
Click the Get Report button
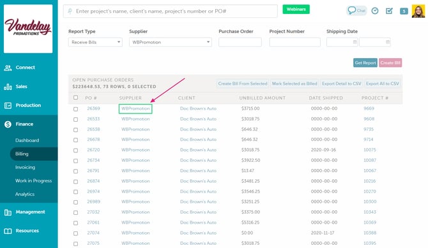(365, 62)
